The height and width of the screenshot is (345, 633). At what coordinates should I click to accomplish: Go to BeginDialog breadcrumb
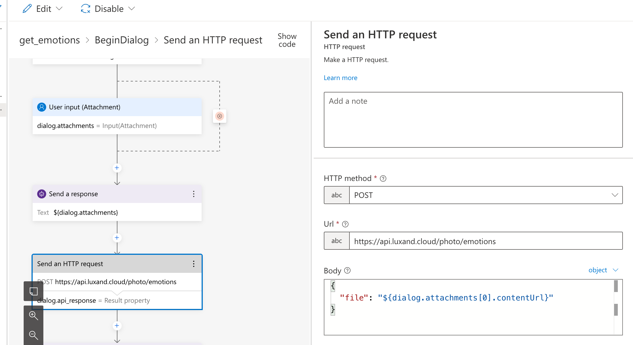(122, 40)
